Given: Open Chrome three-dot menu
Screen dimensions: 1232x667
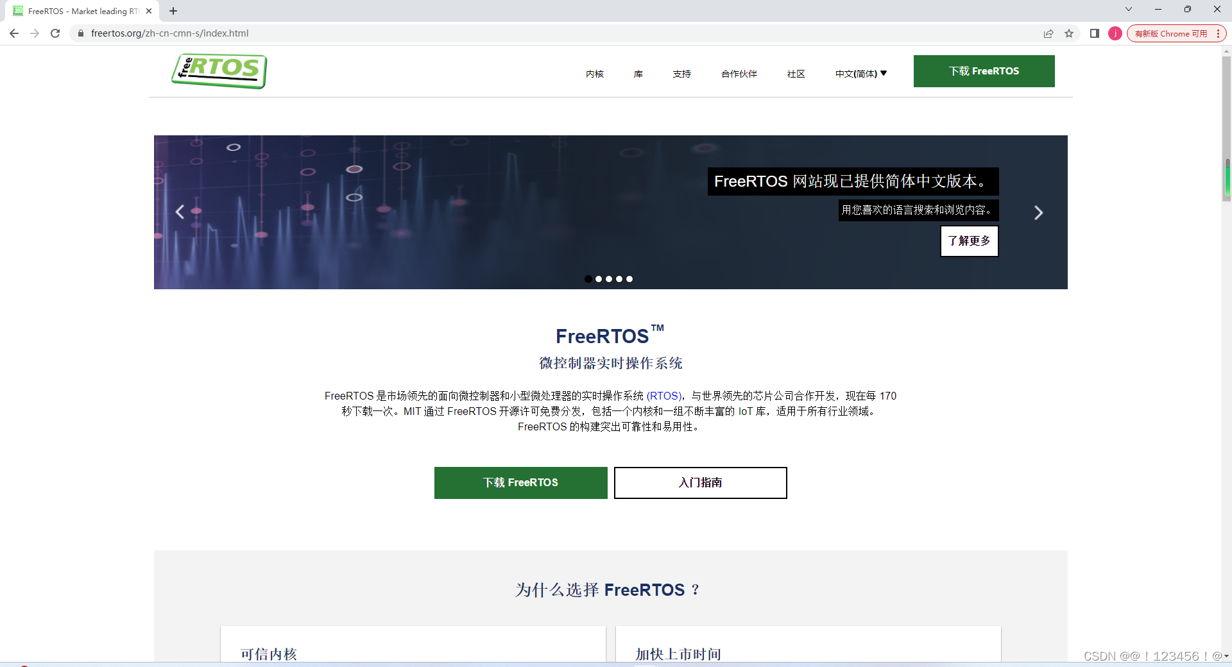Looking at the screenshot, I should (x=1218, y=33).
